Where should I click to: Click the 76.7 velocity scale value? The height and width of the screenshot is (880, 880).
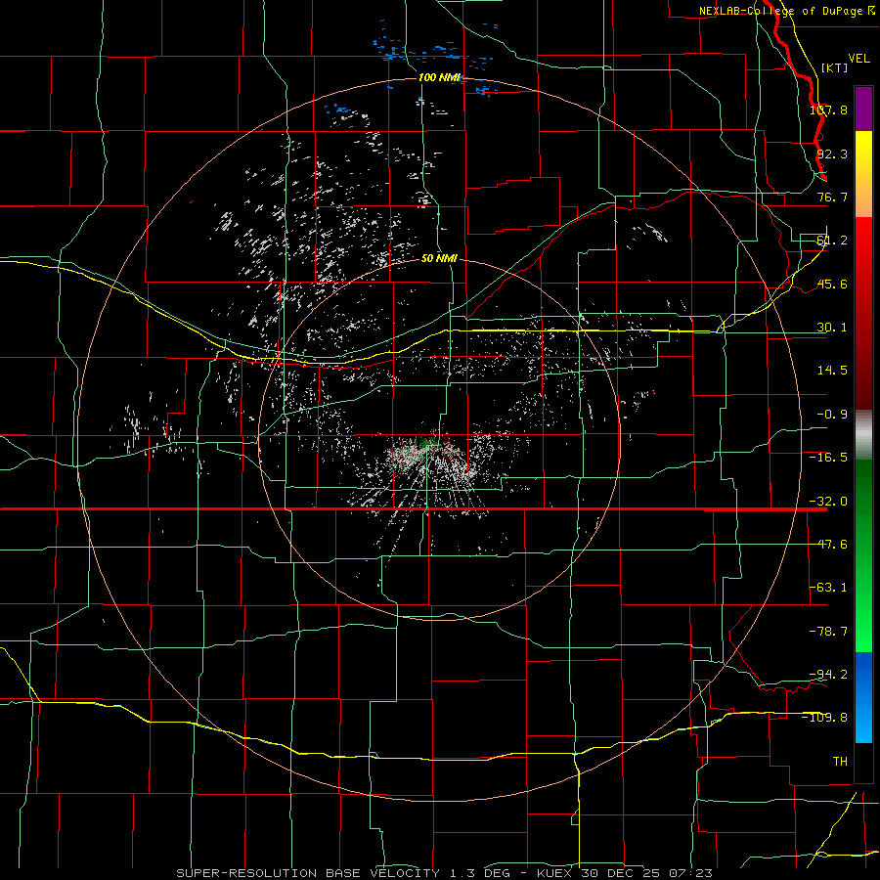(832, 197)
